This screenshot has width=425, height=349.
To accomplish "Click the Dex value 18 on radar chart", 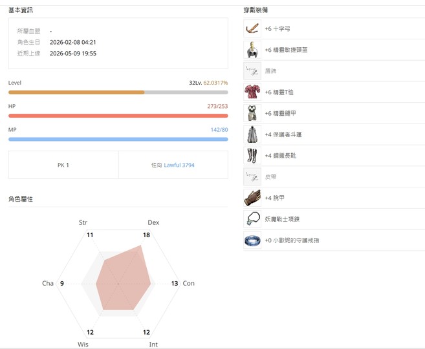I will pos(146,235).
